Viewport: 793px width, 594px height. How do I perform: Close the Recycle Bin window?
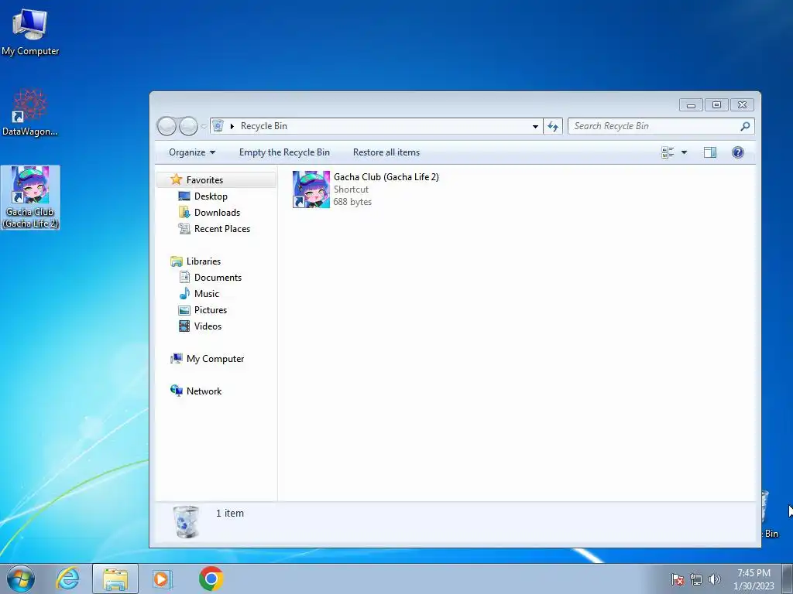742,104
